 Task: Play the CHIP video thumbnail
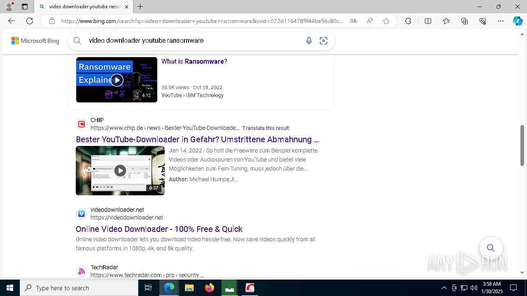coord(120,171)
